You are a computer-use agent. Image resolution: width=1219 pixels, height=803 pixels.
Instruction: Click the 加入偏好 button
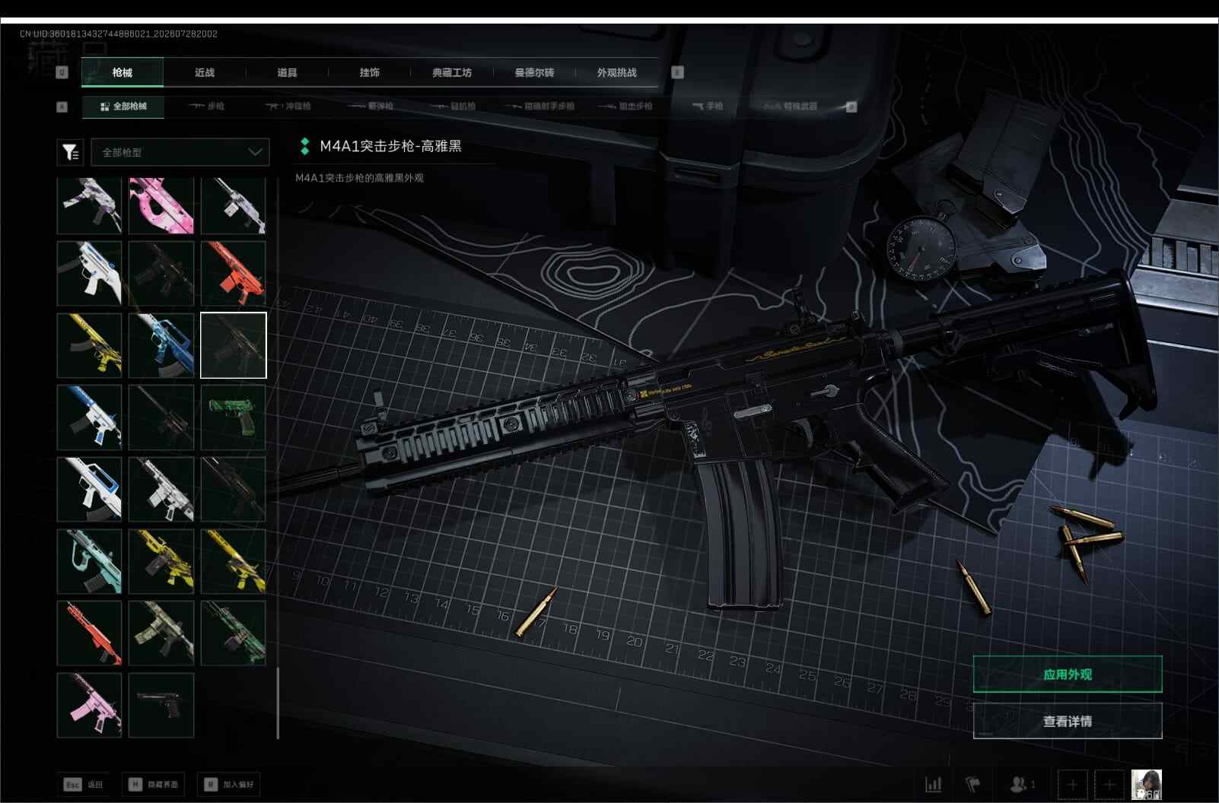(229, 784)
